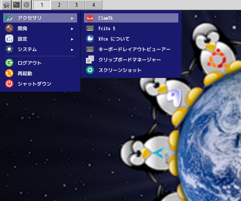Open the web browser globe icon
The height and width of the screenshot is (201, 241).
pyautogui.click(x=27, y=5)
